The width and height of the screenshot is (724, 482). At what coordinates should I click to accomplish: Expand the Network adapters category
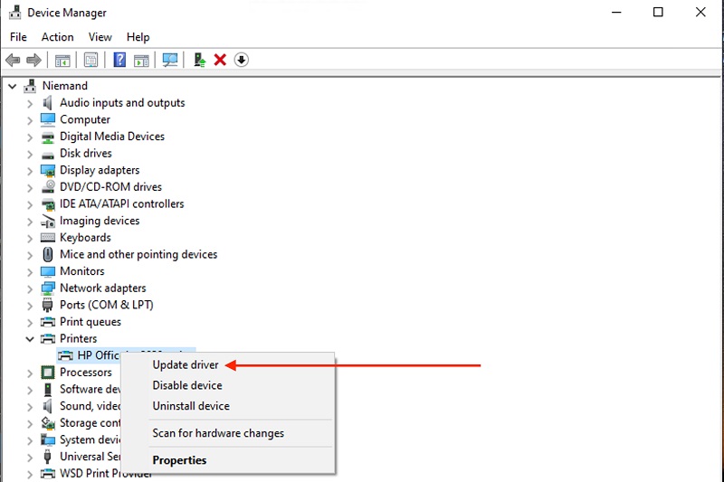(30, 288)
